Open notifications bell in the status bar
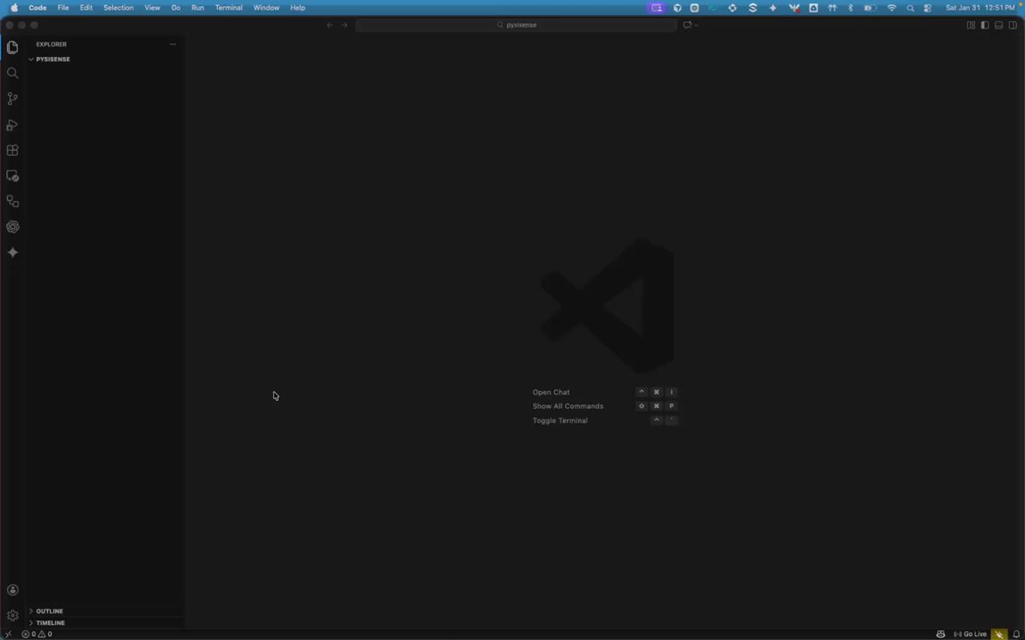 tap(1016, 634)
